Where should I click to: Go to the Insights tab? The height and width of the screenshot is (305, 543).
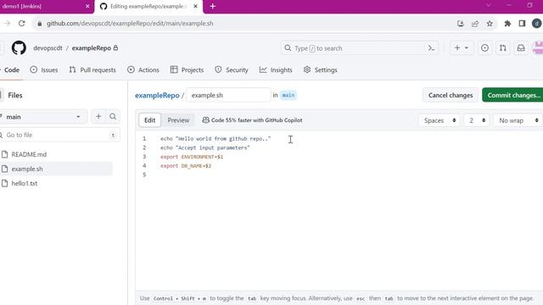point(276,69)
